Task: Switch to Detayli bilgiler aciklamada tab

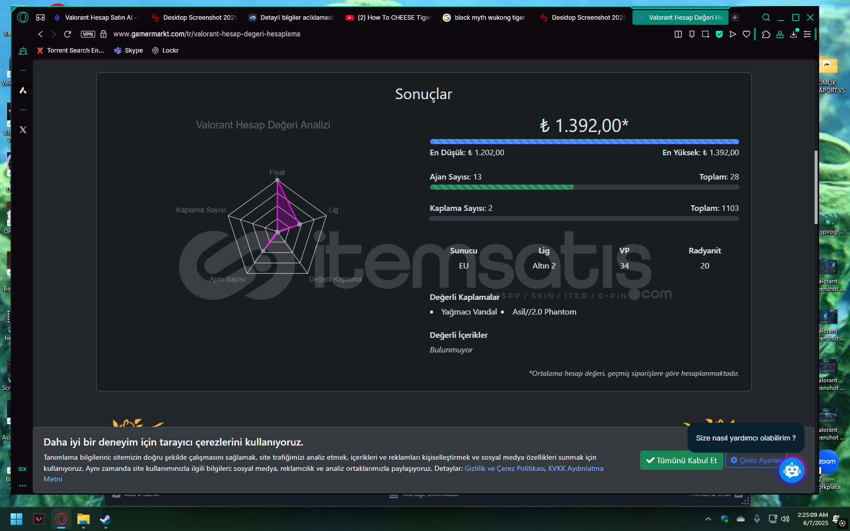Action: tap(291, 17)
